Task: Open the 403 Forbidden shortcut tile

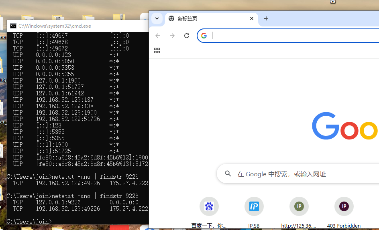Action: (344, 212)
